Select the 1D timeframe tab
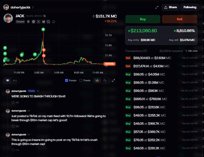 (8, 80)
